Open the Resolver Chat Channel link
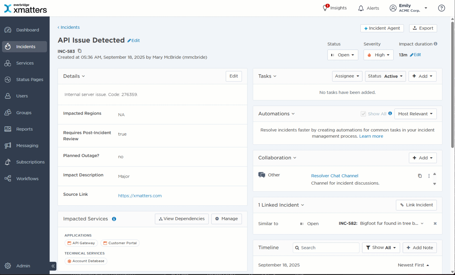 click(335, 176)
